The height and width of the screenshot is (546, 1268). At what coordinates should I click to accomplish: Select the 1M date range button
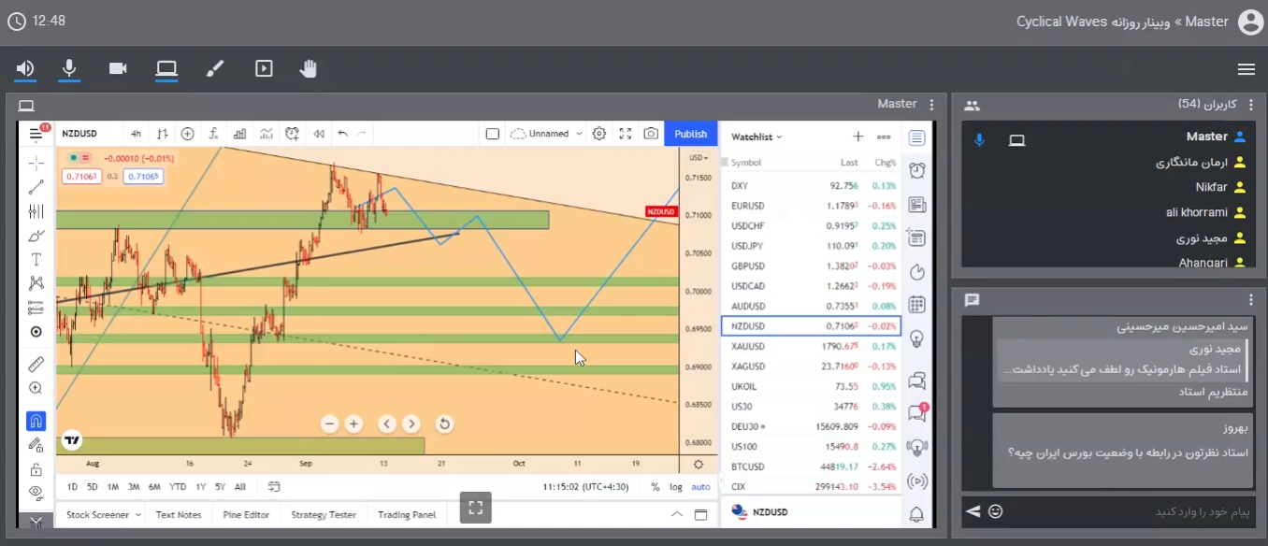pos(112,486)
